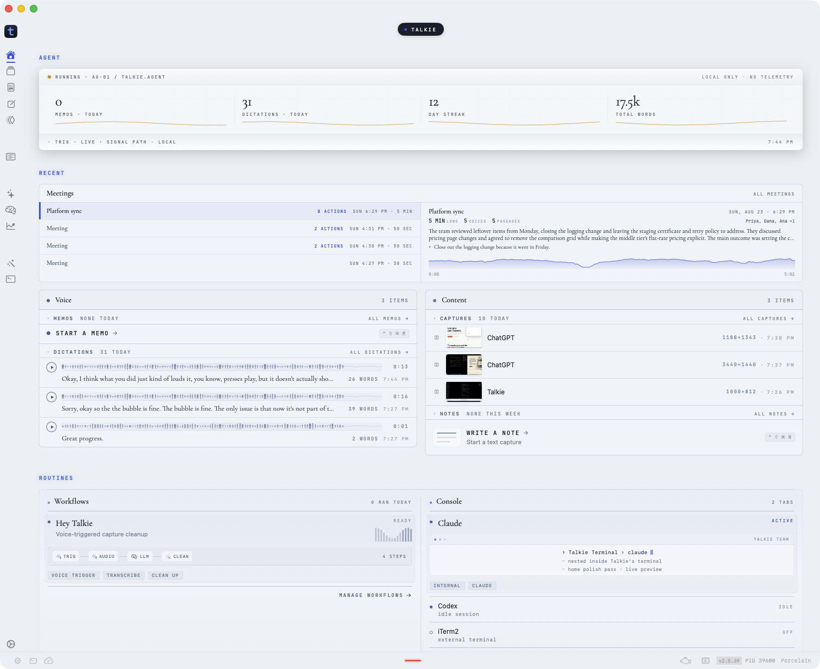820x669 pixels.
Task: Select the Codex idle session tab
Action: [611, 609]
